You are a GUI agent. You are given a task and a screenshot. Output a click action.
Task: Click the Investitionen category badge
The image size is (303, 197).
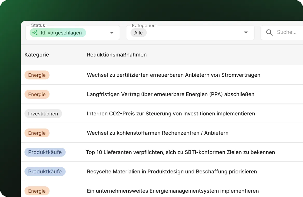(43, 114)
